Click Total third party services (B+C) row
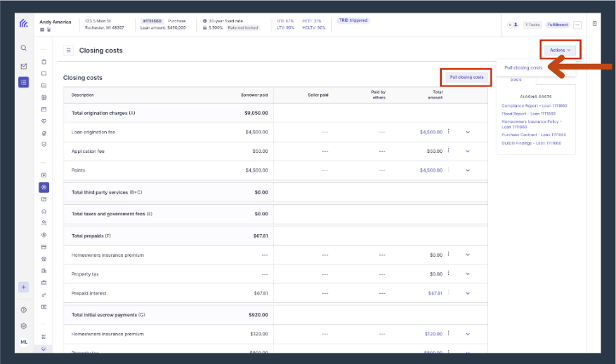The width and height of the screenshot is (616, 364). (275, 192)
